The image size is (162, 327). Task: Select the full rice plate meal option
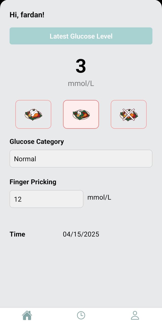pos(33,114)
